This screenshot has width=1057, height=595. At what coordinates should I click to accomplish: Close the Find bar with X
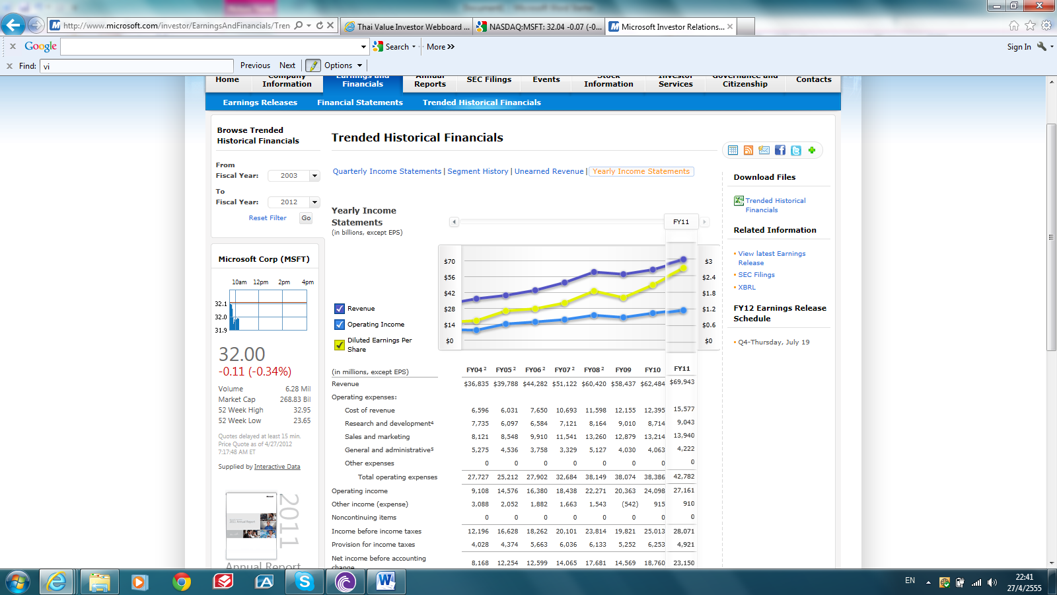click(10, 66)
